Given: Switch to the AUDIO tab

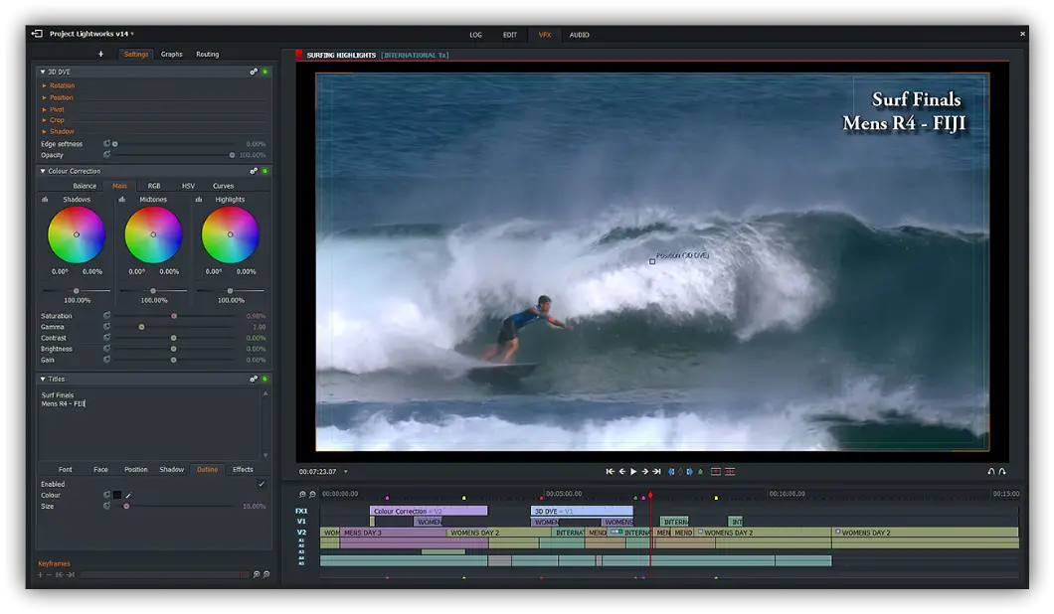Looking at the screenshot, I should [x=579, y=35].
